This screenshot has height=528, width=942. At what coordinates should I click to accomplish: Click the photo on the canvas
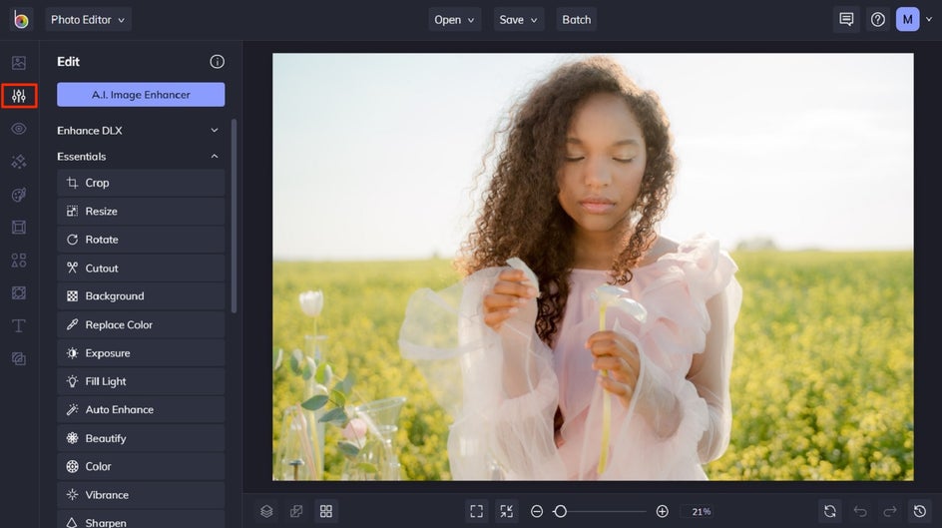(x=593, y=266)
